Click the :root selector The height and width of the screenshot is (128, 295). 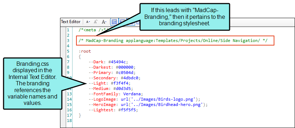[85, 51]
